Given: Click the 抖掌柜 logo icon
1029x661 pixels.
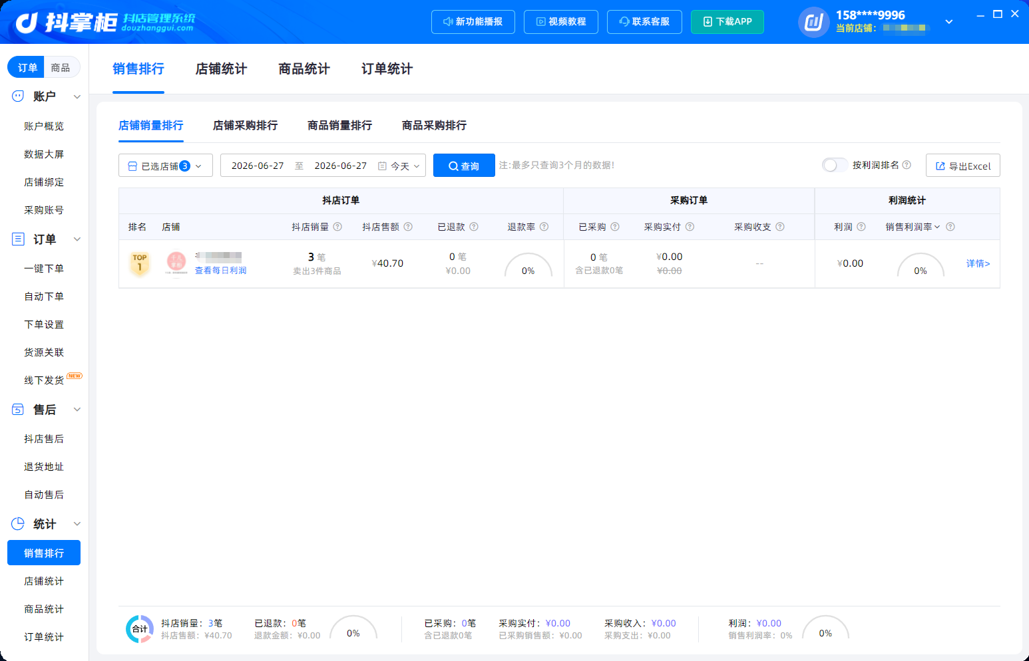Looking at the screenshot, I should click(x=27, y=23).
